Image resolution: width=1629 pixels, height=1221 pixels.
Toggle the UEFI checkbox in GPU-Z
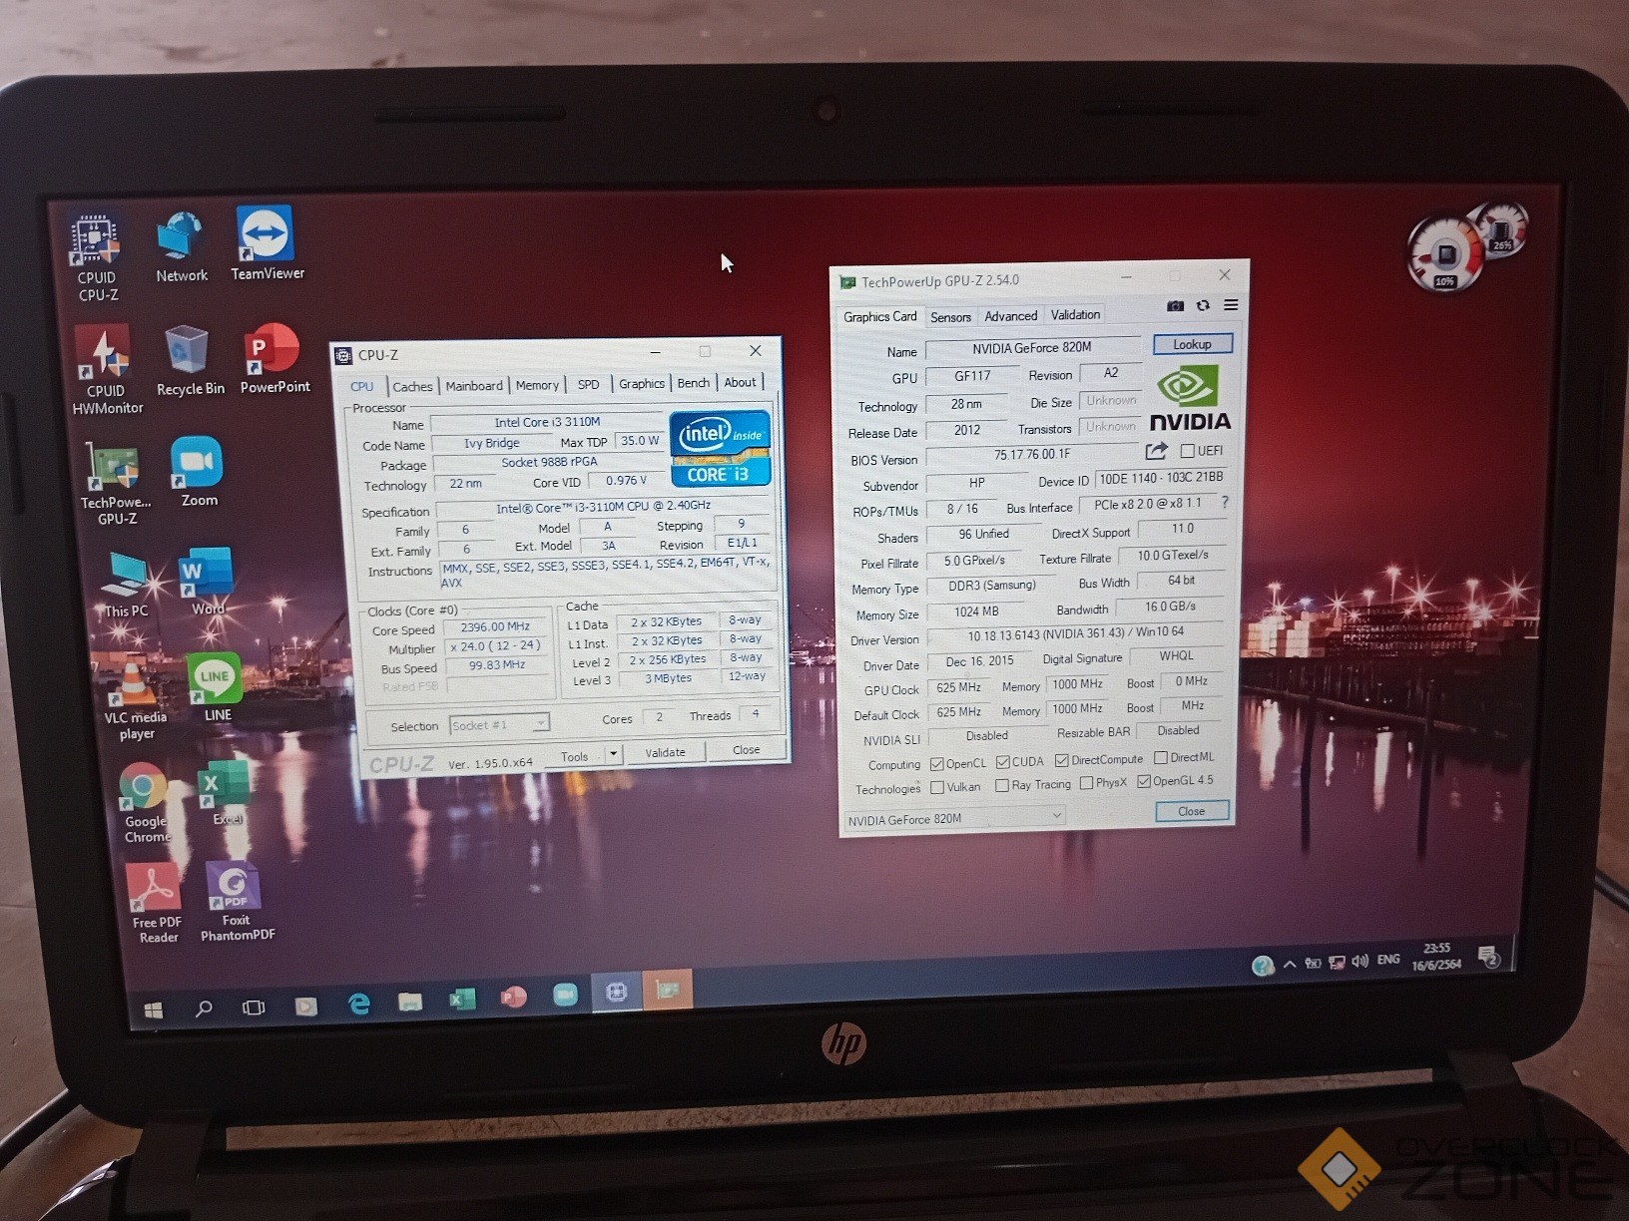(x=1188, y=451)
